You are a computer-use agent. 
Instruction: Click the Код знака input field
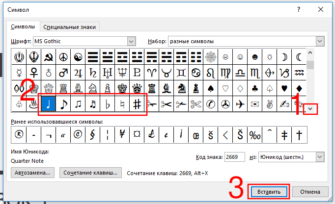(238, 157)
